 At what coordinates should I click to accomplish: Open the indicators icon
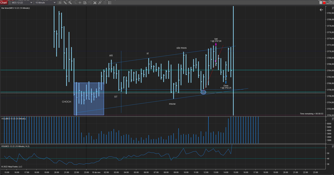pyautogui.click(x=95, y=3)
